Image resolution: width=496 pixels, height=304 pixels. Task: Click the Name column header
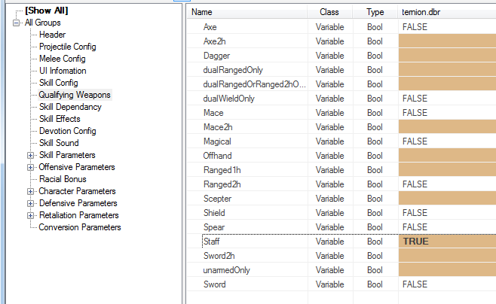(247, 12)
